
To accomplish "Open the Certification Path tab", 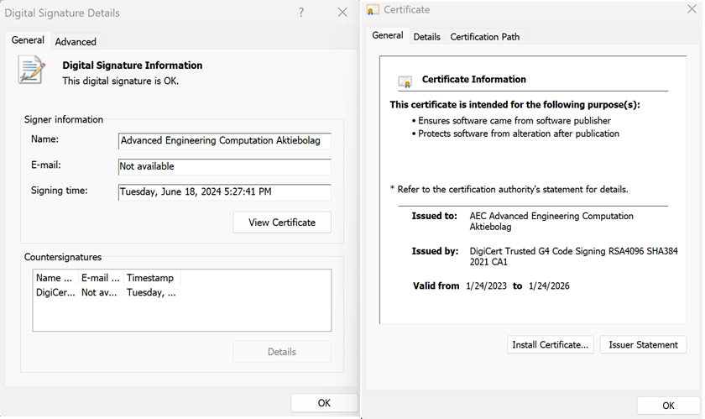I will (484, 36).
